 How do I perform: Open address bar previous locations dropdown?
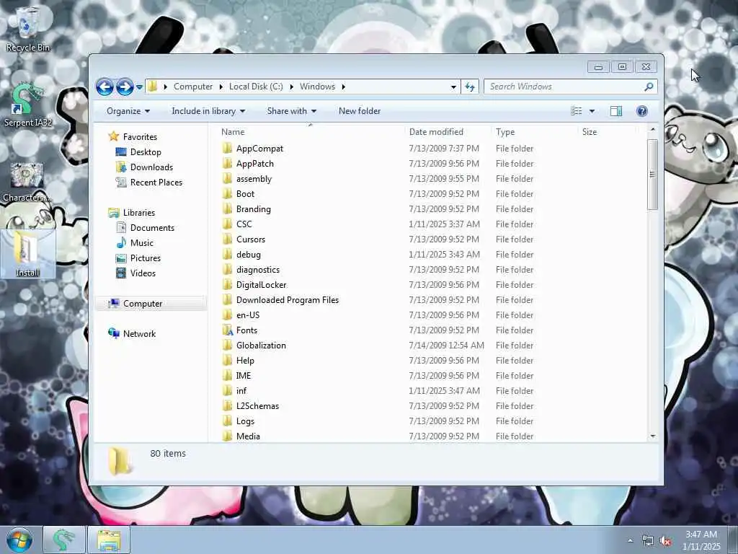pyautogui.click(x=453, y=87)
